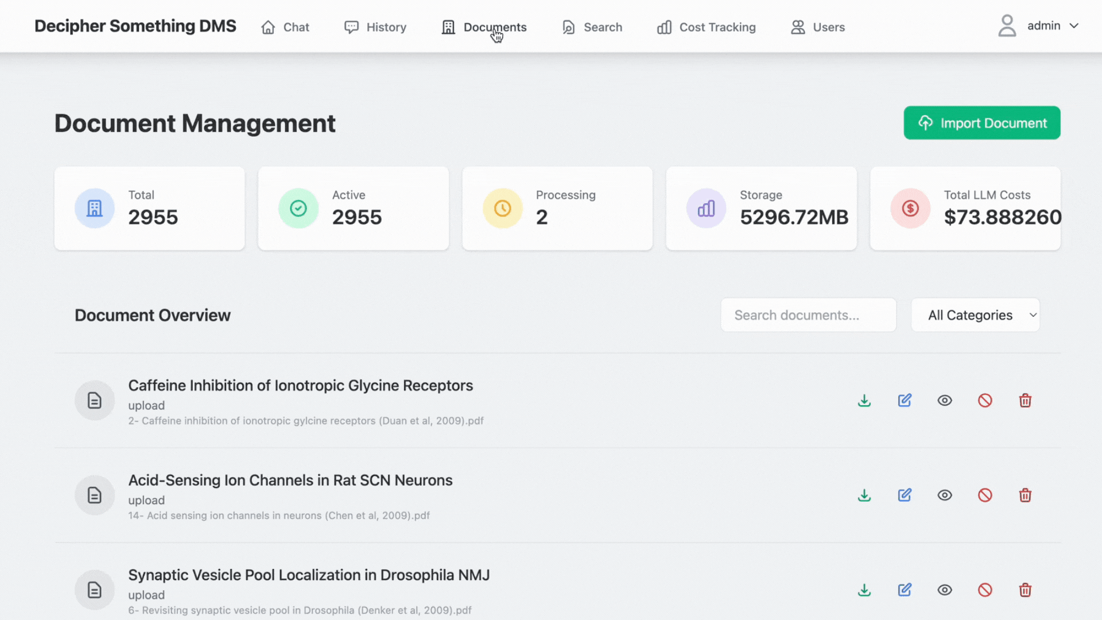Click the Total LLM Costs card
Screen dimensions: 1102x620
(x=965, y=208)
